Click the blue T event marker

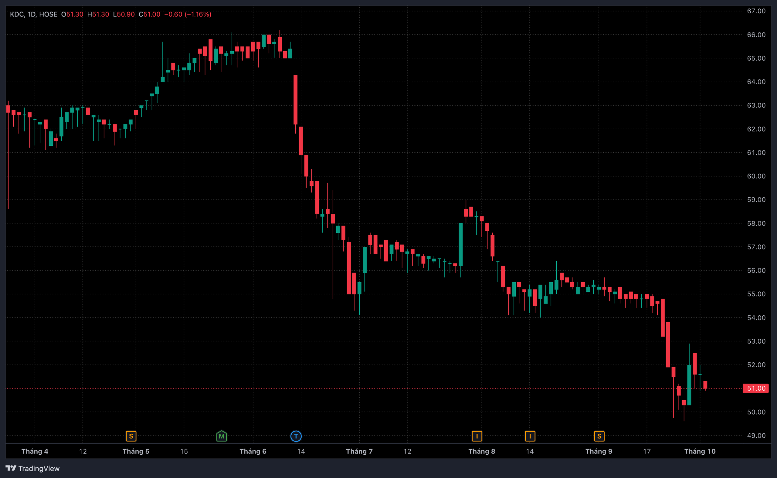296,436
